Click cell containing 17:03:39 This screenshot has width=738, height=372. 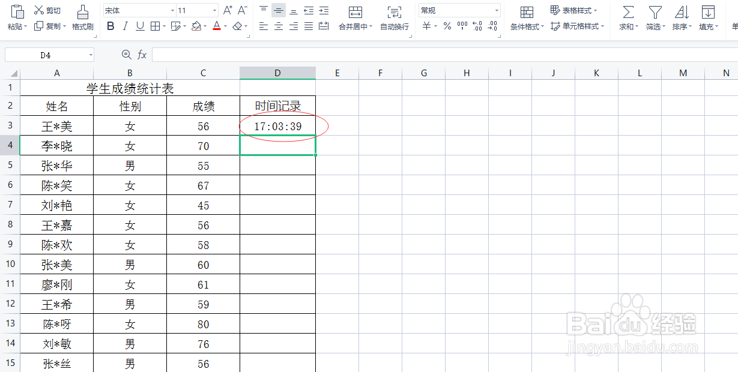(277, 126)
